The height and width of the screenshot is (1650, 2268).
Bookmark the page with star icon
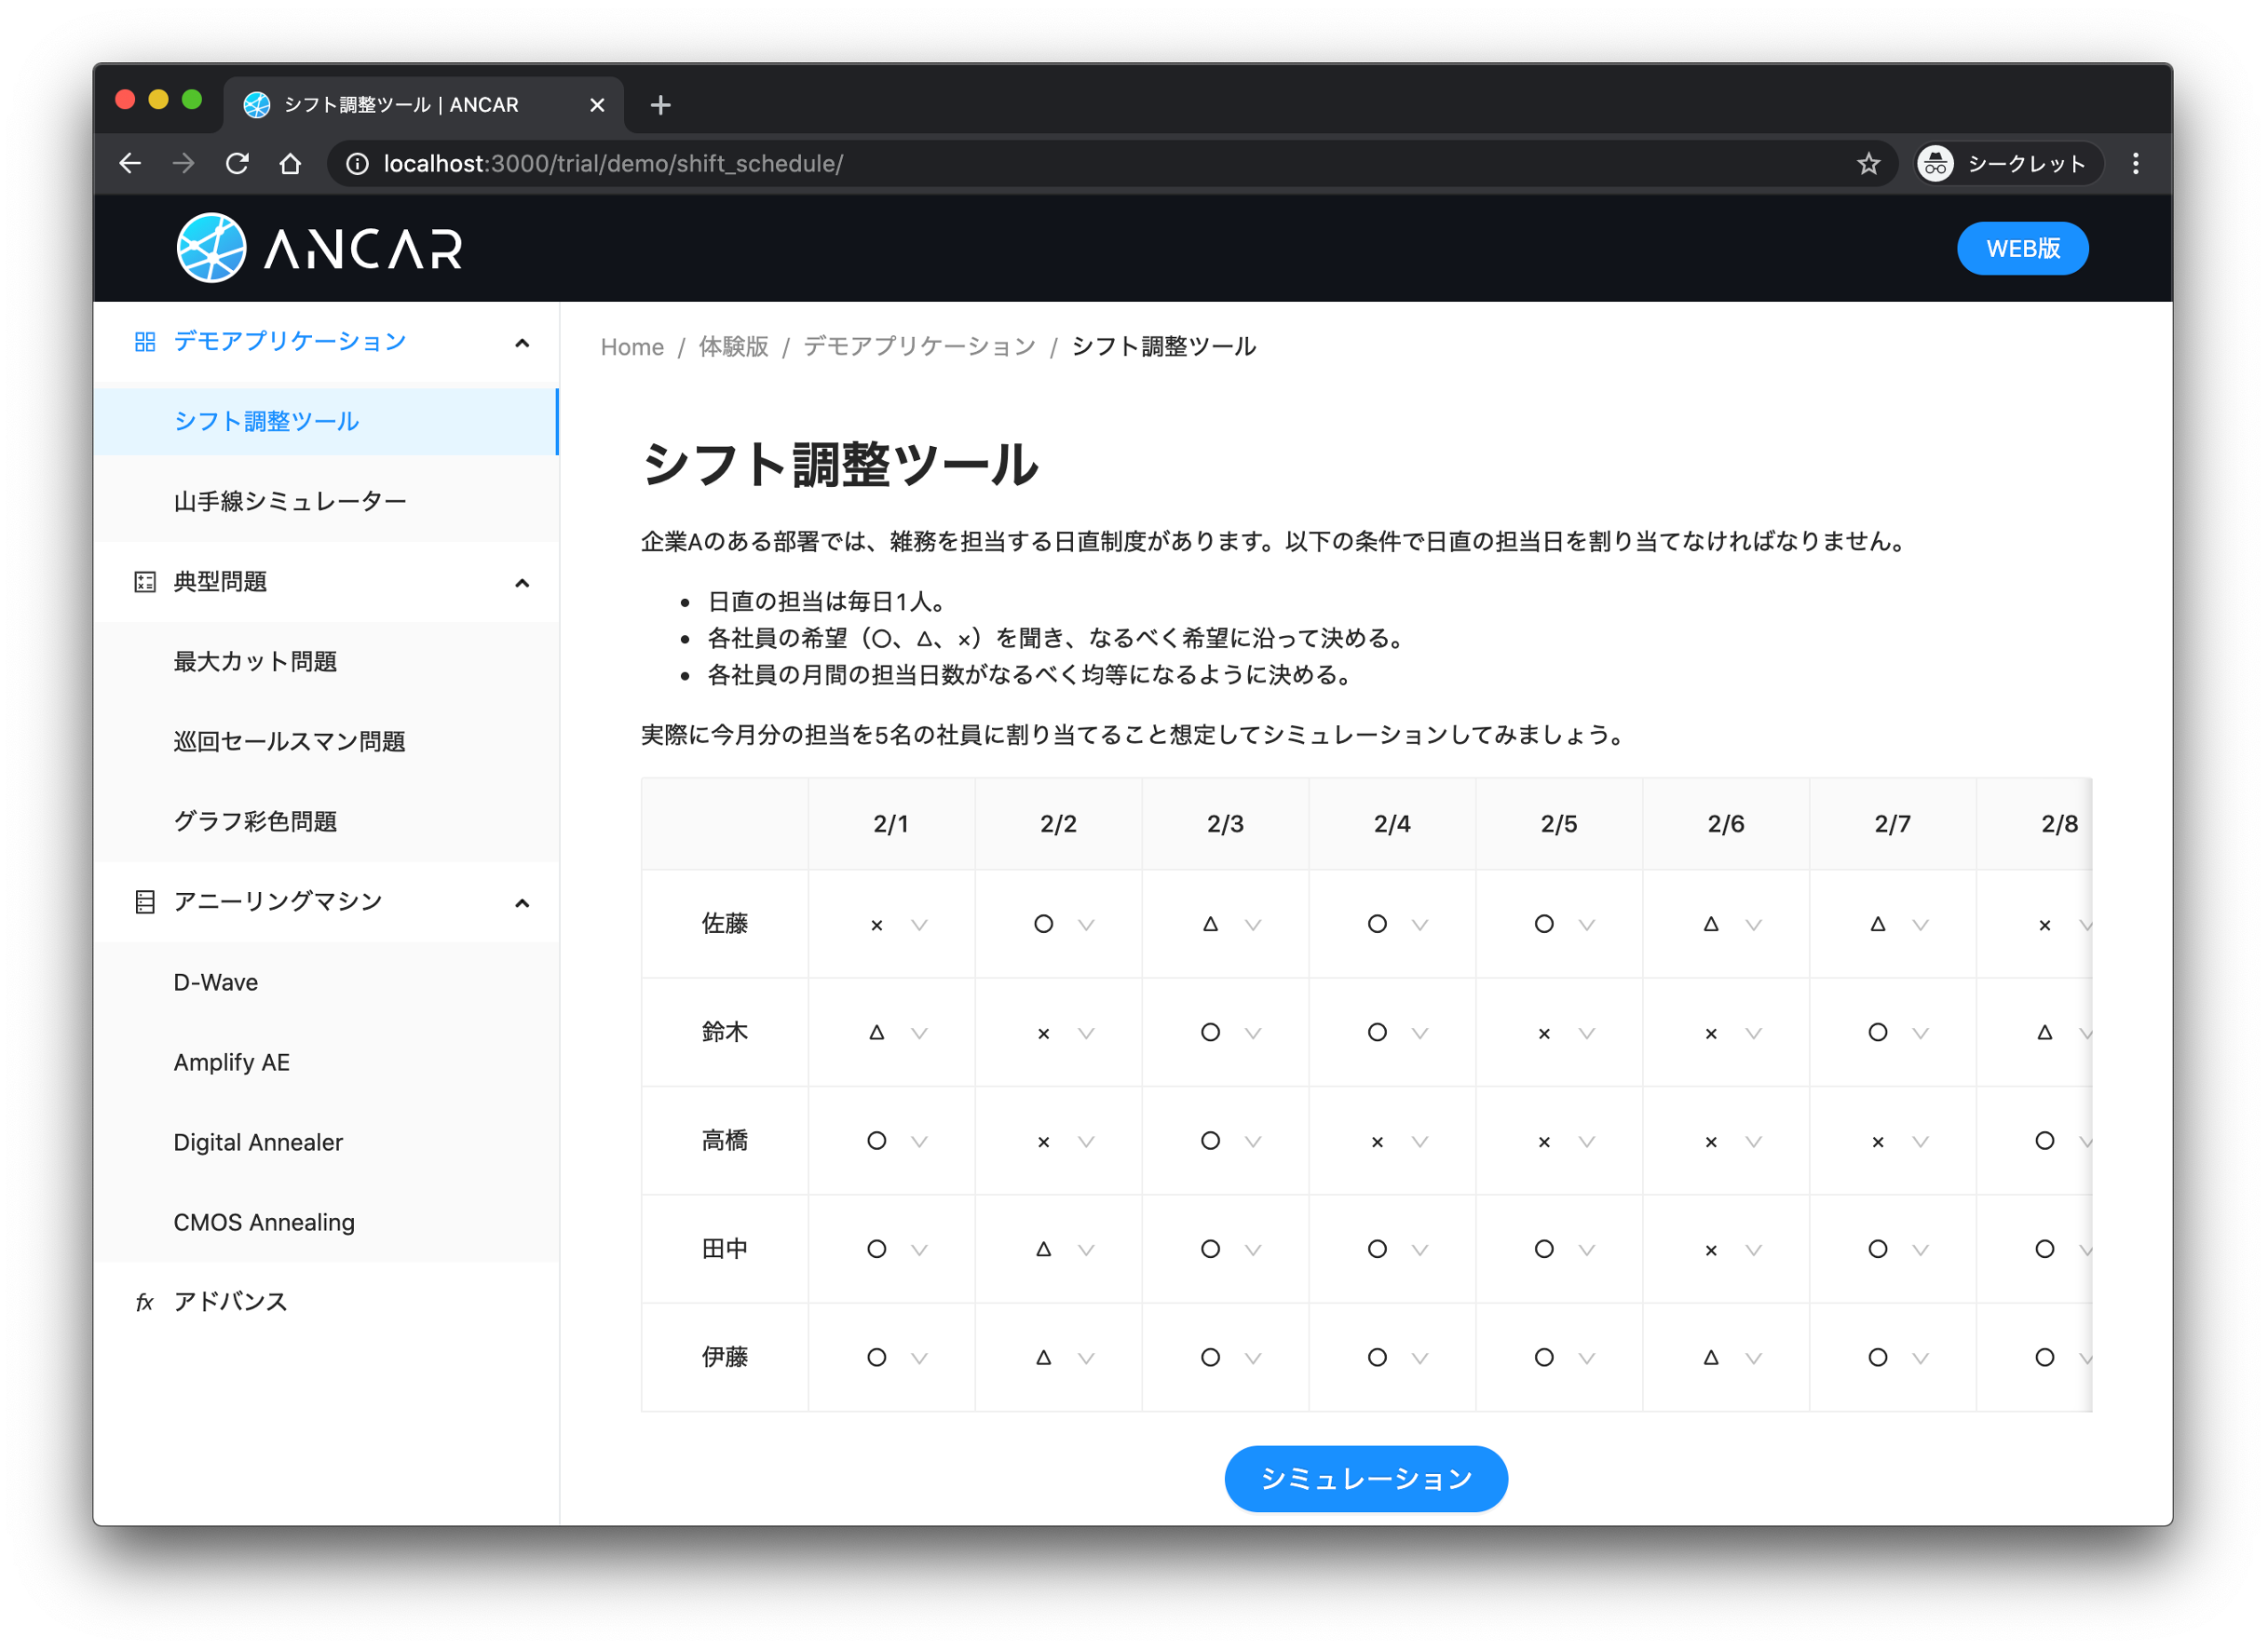[x=1868, y=164]
